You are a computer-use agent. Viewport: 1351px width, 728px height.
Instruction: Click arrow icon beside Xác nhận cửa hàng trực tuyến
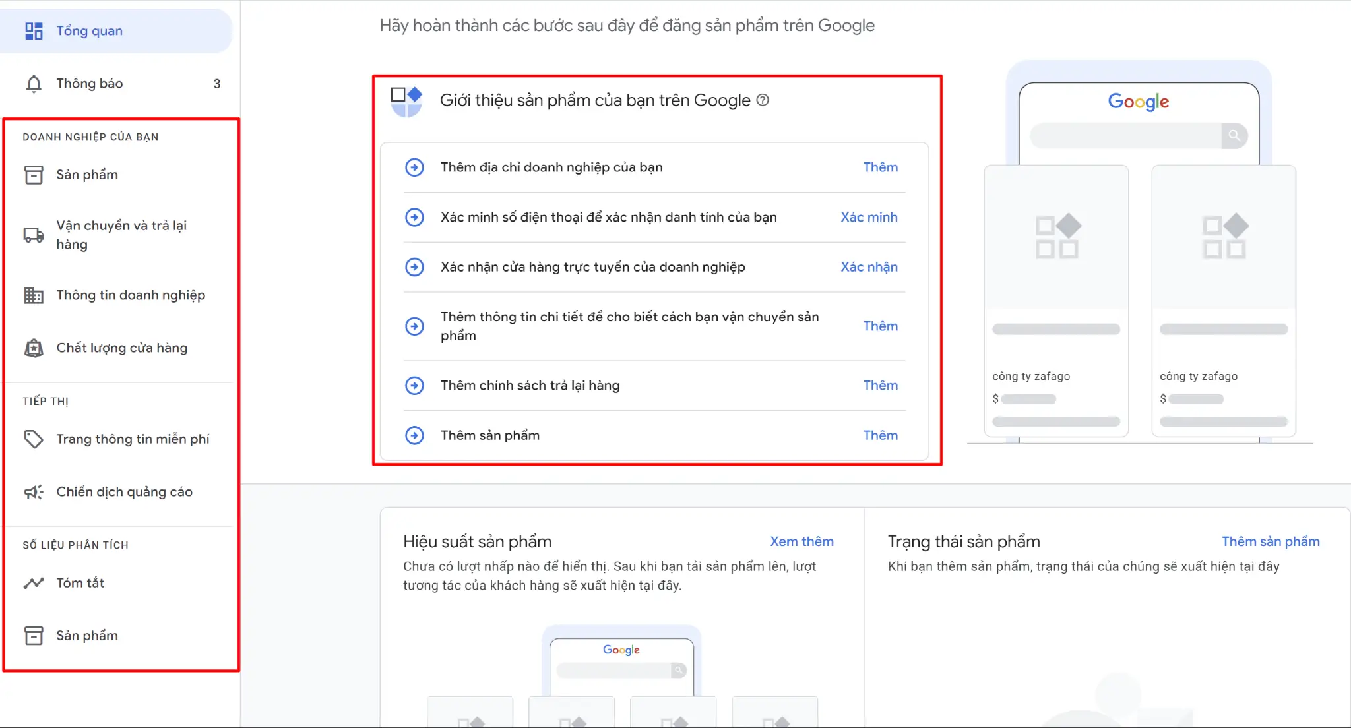click(414, 267)
